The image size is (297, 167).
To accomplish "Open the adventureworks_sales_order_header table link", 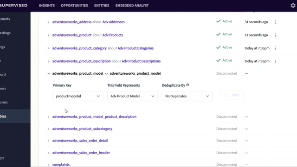I will click(x=81, y=153).
